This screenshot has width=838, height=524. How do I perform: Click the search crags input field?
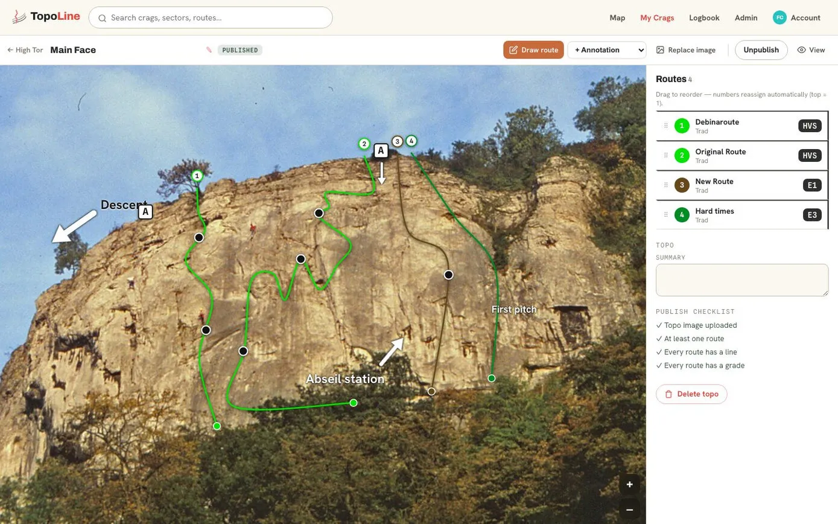(211, 18)
